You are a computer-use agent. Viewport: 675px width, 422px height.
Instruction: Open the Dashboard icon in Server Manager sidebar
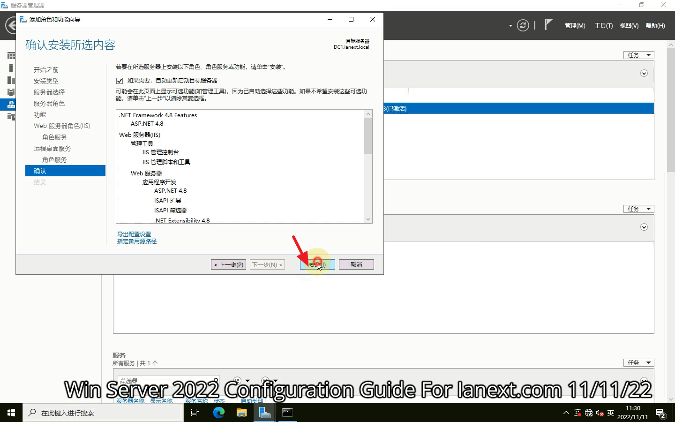[x=11, y=56]
